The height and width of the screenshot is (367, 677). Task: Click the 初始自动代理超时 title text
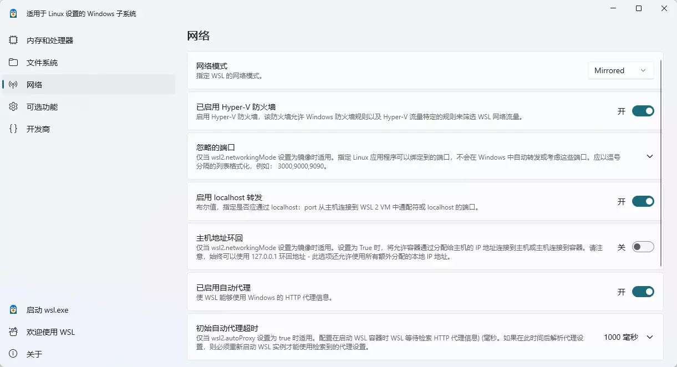[227, 328]
